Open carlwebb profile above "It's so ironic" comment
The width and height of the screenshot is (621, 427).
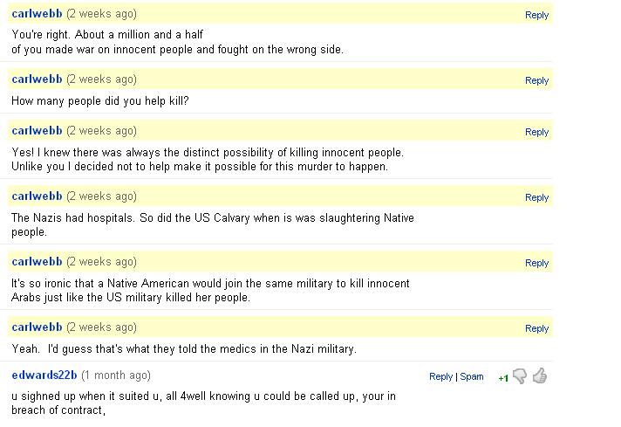[37, 262]
